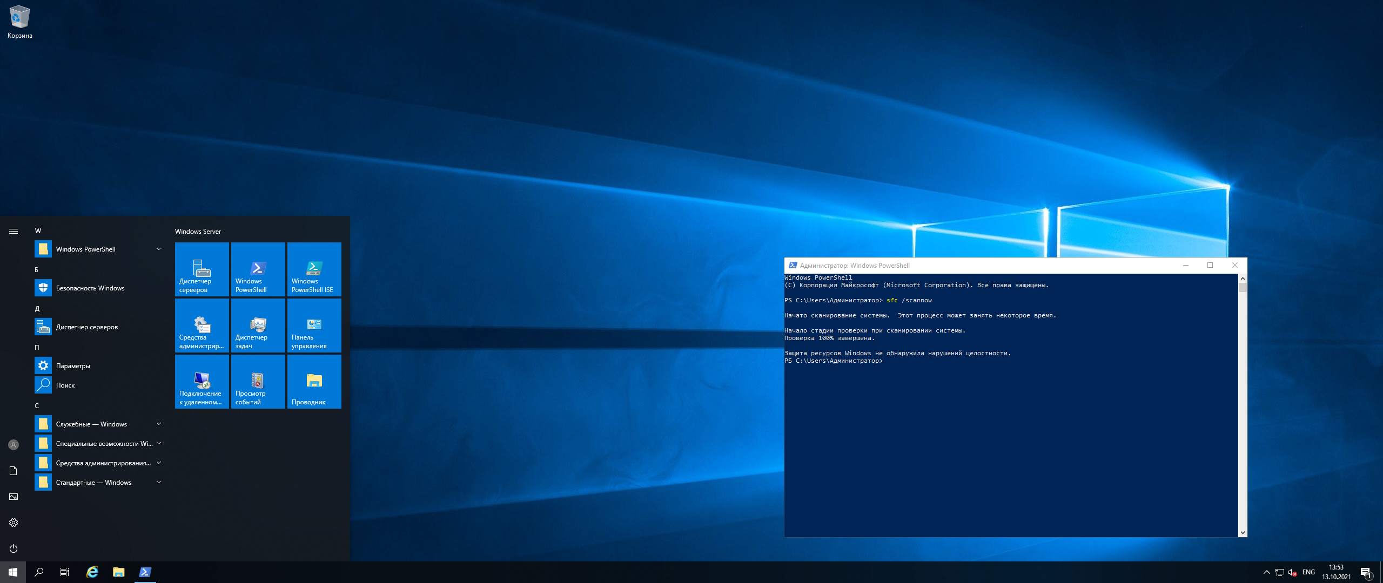Viewport: 1383px width, 583px height.
Task: Open the Просмотр событий tile
Action: 258,381
